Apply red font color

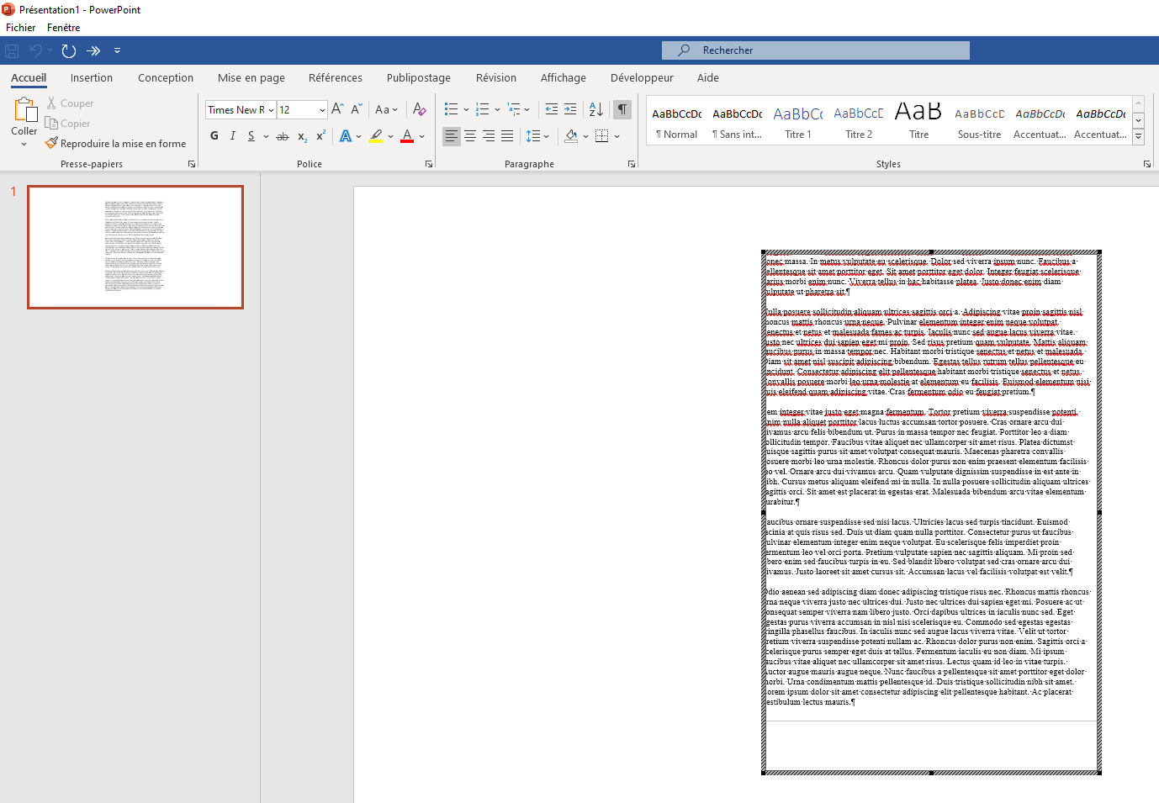click(x=407, y=135)
